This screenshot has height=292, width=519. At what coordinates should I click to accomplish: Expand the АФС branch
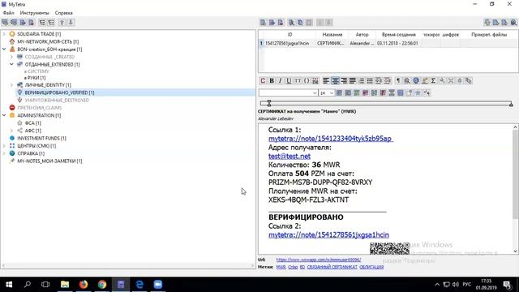tap(11, 131)
